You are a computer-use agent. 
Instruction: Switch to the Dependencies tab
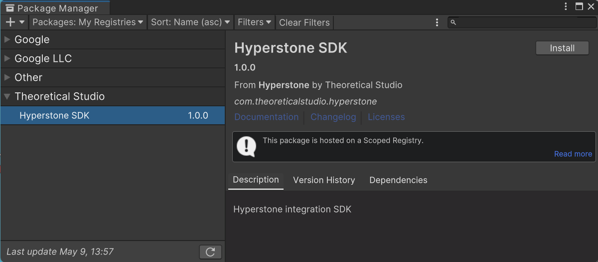(x=398, y=180)
